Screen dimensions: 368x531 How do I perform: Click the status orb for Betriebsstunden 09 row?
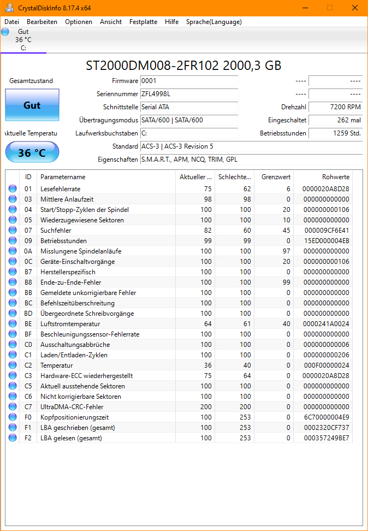point(13,241)
